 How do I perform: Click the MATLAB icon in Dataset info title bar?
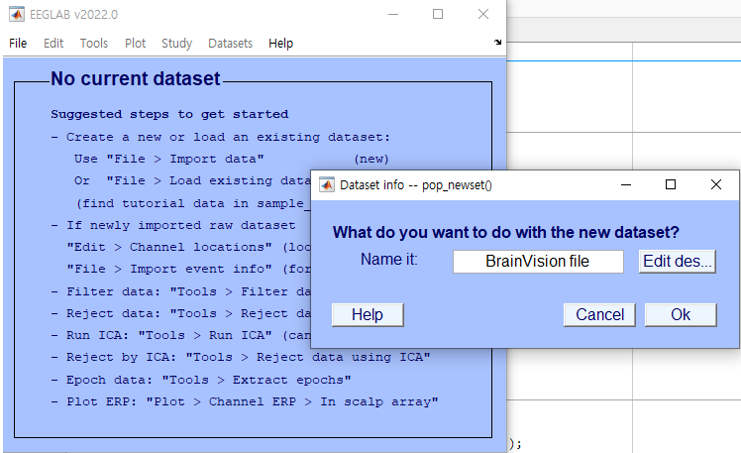tap(327, 185)
